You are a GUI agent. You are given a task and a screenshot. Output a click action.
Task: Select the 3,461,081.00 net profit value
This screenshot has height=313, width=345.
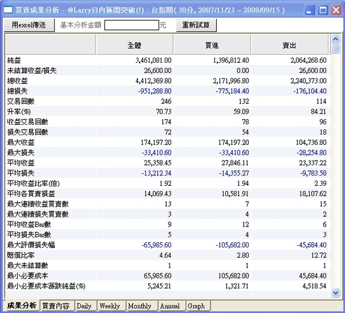154,60
